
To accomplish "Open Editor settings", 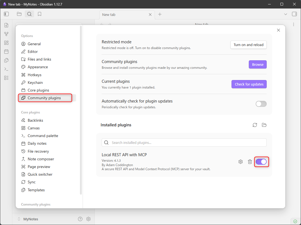I will point(47,52).
